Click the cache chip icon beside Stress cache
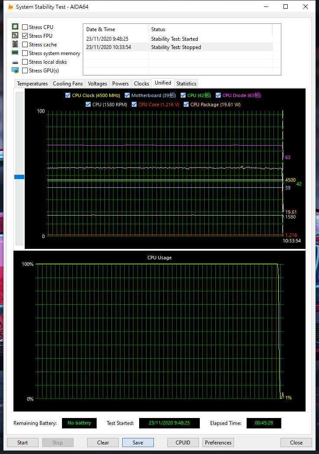Screen dimensions: 319x454 15,44
